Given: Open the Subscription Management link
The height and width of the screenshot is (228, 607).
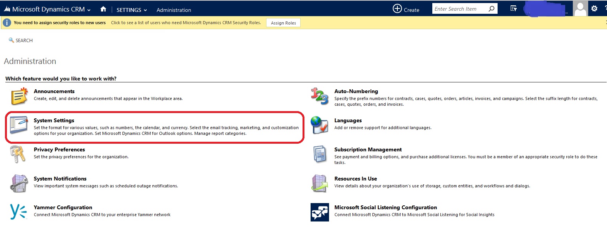Looking at the screenshot, I should coord(367,149).
